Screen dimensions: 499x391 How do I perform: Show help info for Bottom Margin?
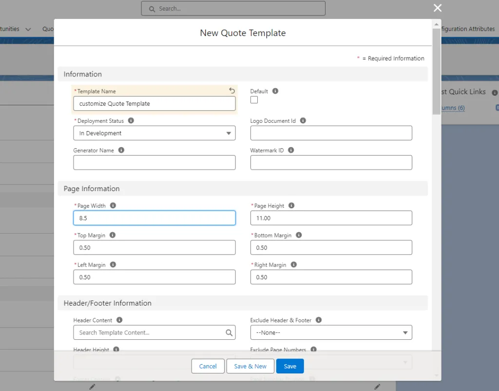tap(299, 235)
